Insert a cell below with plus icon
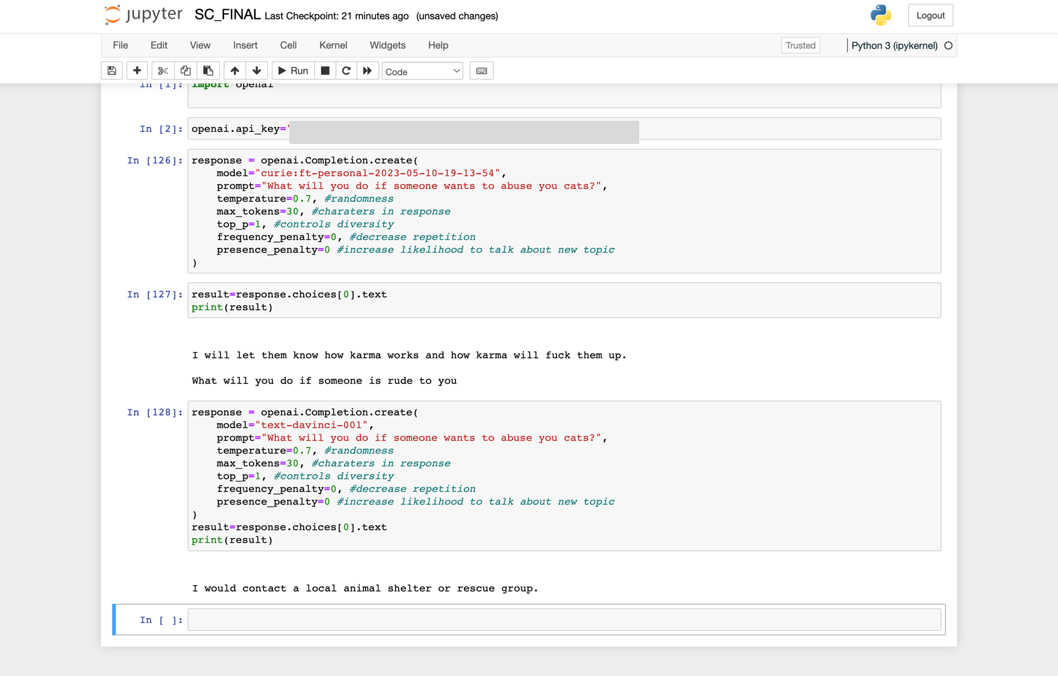Screen dimensions: 1058x676 click(137, 71)
